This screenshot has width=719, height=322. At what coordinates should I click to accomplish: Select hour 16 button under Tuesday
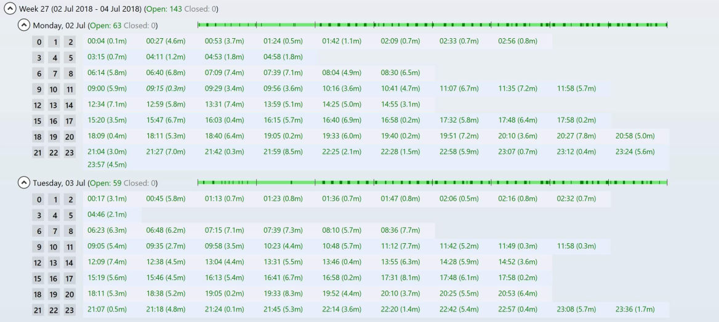[x=54, y=279]
